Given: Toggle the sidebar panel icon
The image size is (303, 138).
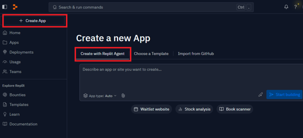Looking at the screenshot, I should point(4,7).
